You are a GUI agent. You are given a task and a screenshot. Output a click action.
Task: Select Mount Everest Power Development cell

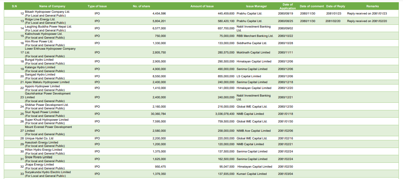(x=49, y=131)
